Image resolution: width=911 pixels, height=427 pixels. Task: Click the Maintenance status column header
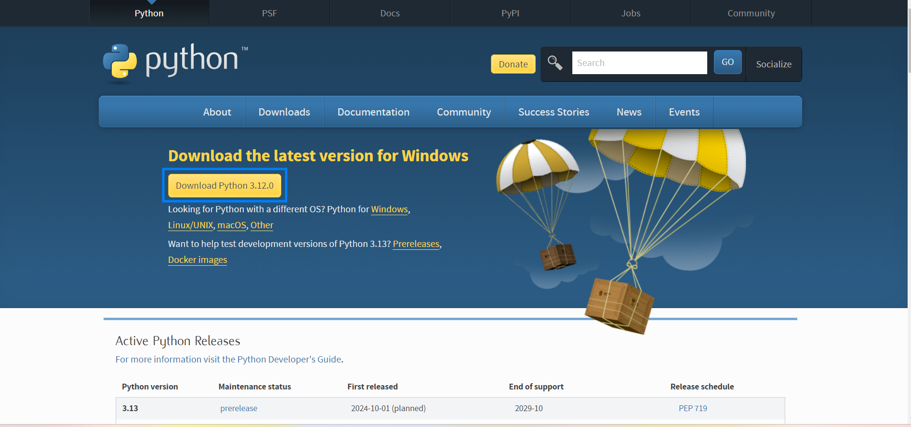point(254,387)
